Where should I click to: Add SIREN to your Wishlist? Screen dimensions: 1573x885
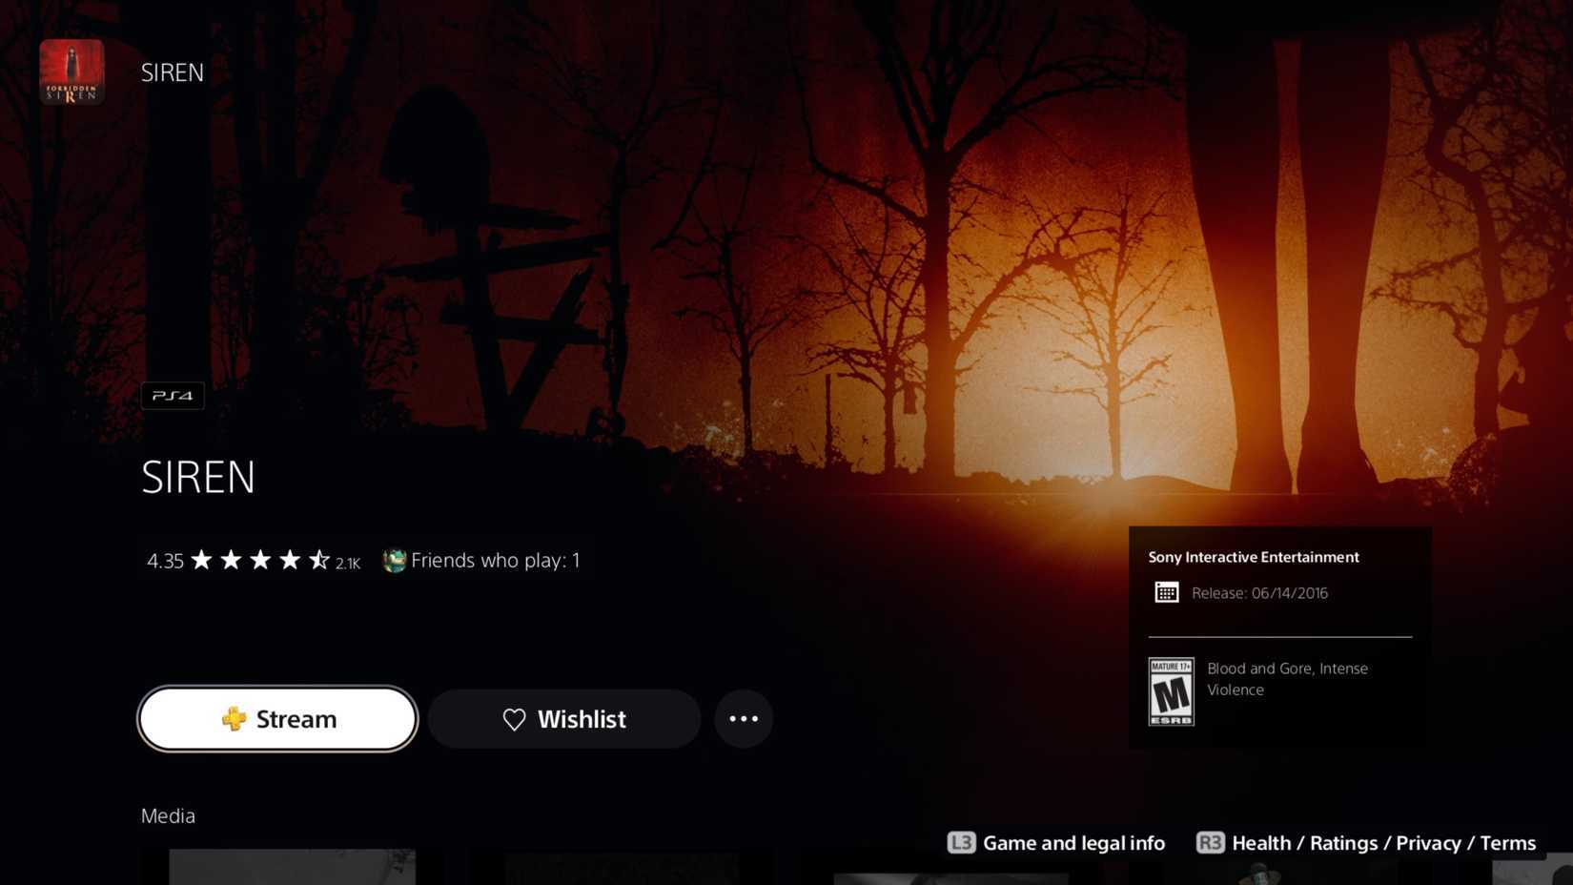pos(564,719)
